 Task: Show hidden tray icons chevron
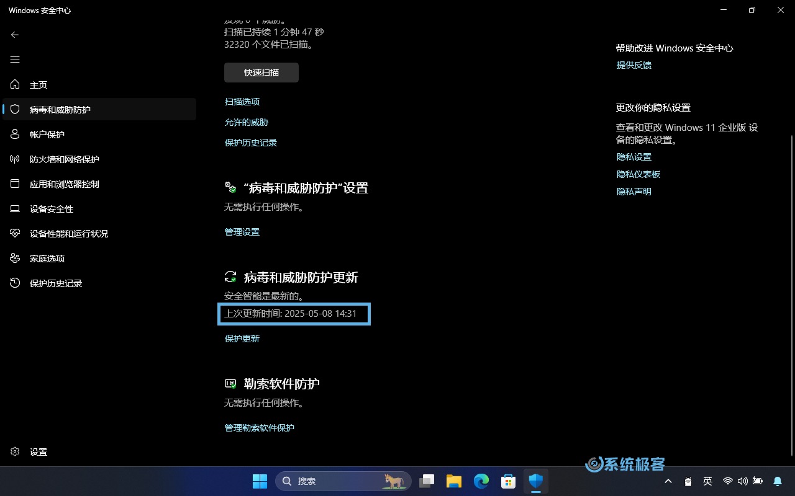click(668, 481)
